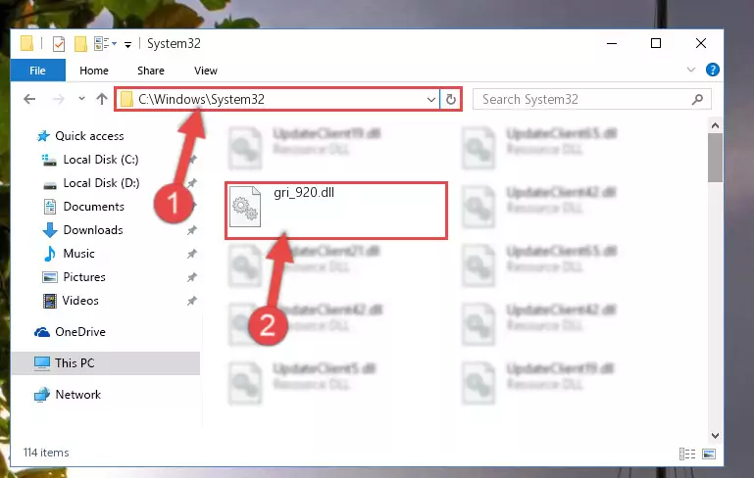This screenshot has height=478, width=754.
Task: Click the scrollbar up arrow
Action: 715,125
